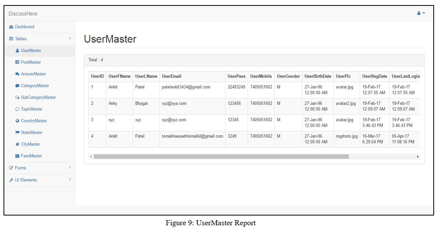Expand the Forms menu chevron
Image resolution: width=438 pixels, height=235 pixels.
pos(70,168)
